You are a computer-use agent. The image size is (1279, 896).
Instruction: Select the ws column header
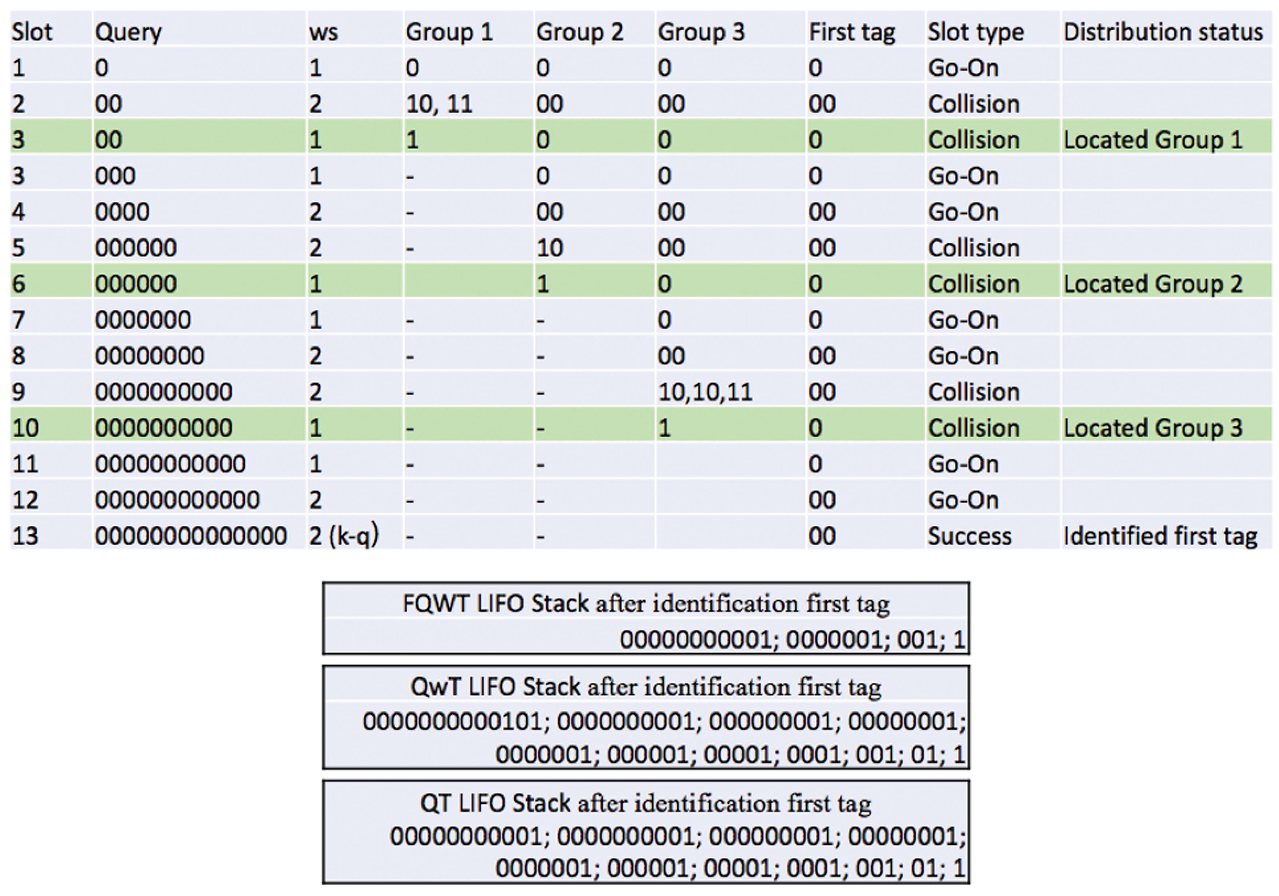(323, 32)
